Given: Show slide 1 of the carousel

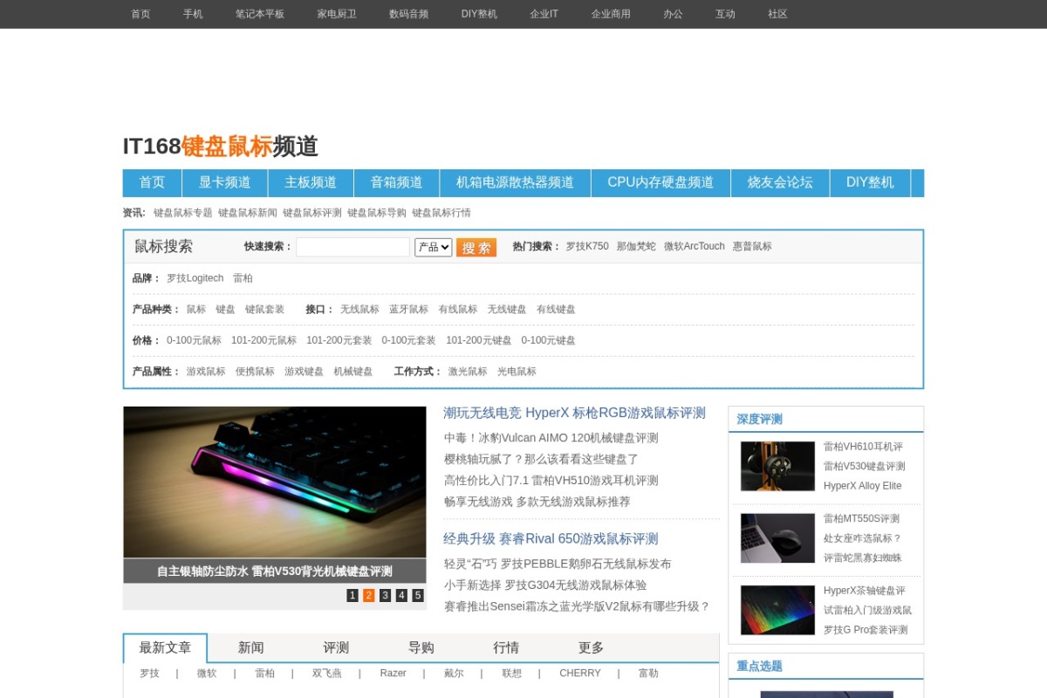Looking at the screenshot, I should point(352,596).
